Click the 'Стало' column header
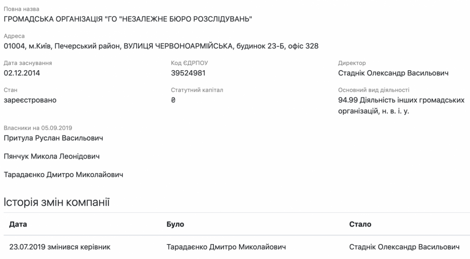Viewport: 470px width, 259px height. coord(360,224)
